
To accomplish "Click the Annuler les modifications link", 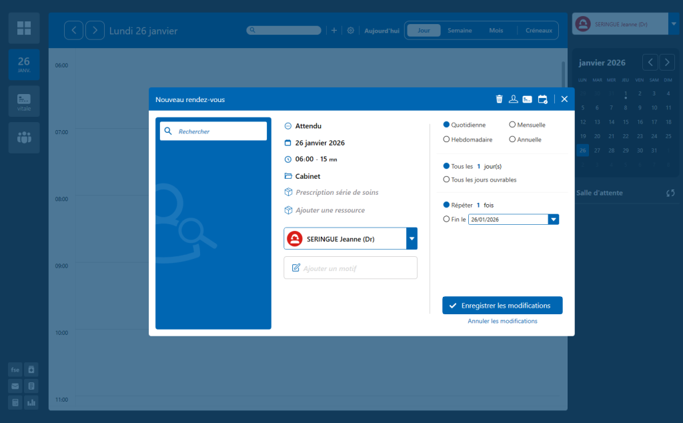I will point(502,321).
